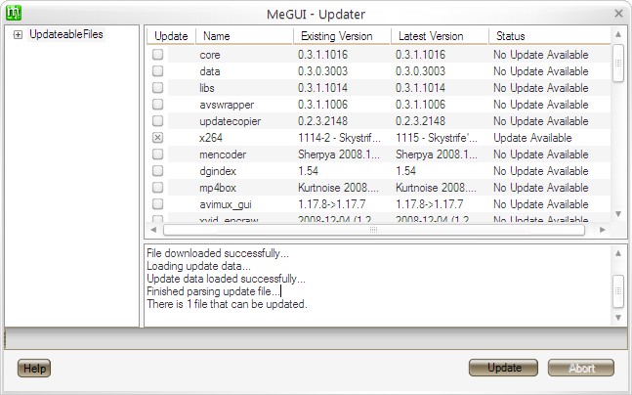Click 'No Update Available' status for core

tap(541, 55)
